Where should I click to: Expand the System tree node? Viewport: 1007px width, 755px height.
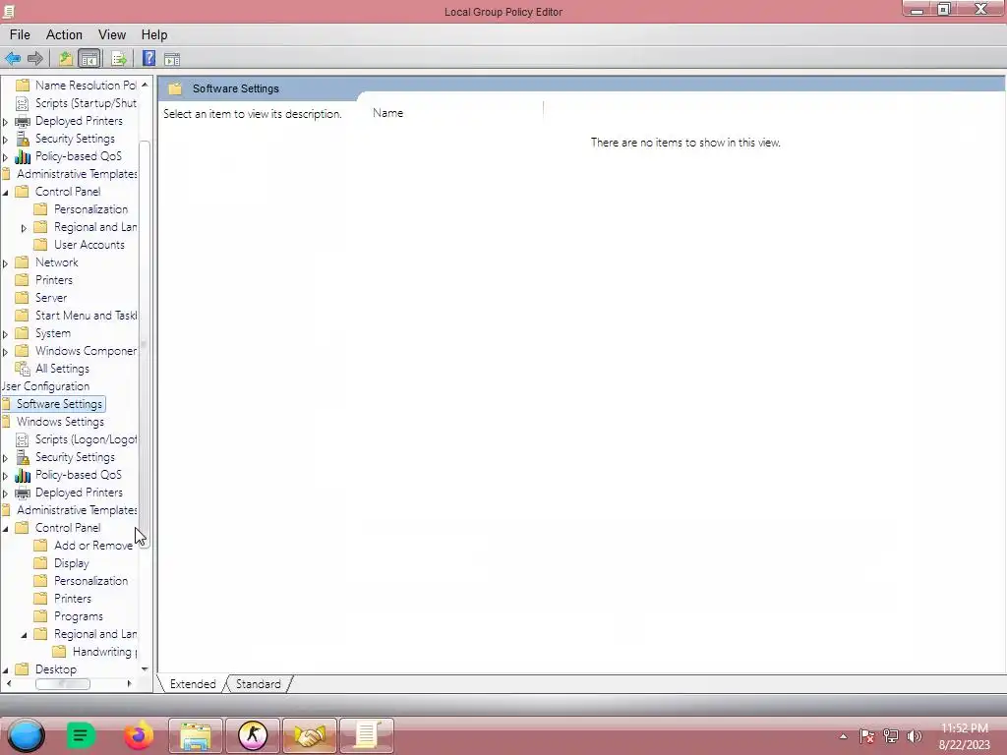[x=6, y=334]
